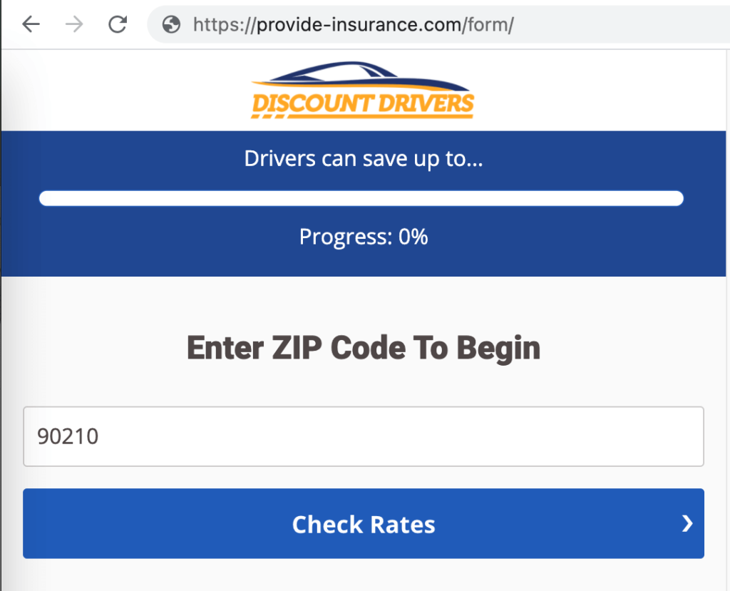Click the Discount Drivers logo text
Viewport: 730px width, 591px height.
[x=362, y=105]
